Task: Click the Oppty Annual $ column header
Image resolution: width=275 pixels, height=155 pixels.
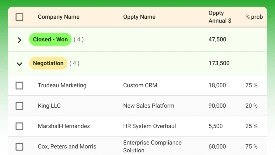Action: (220, 17)
